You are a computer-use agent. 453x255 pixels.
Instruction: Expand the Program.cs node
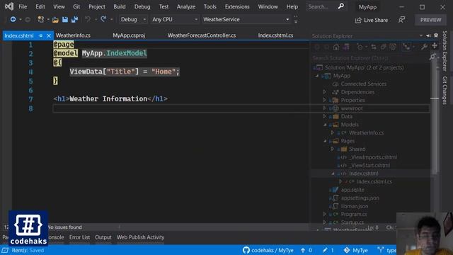click(324, 214)
